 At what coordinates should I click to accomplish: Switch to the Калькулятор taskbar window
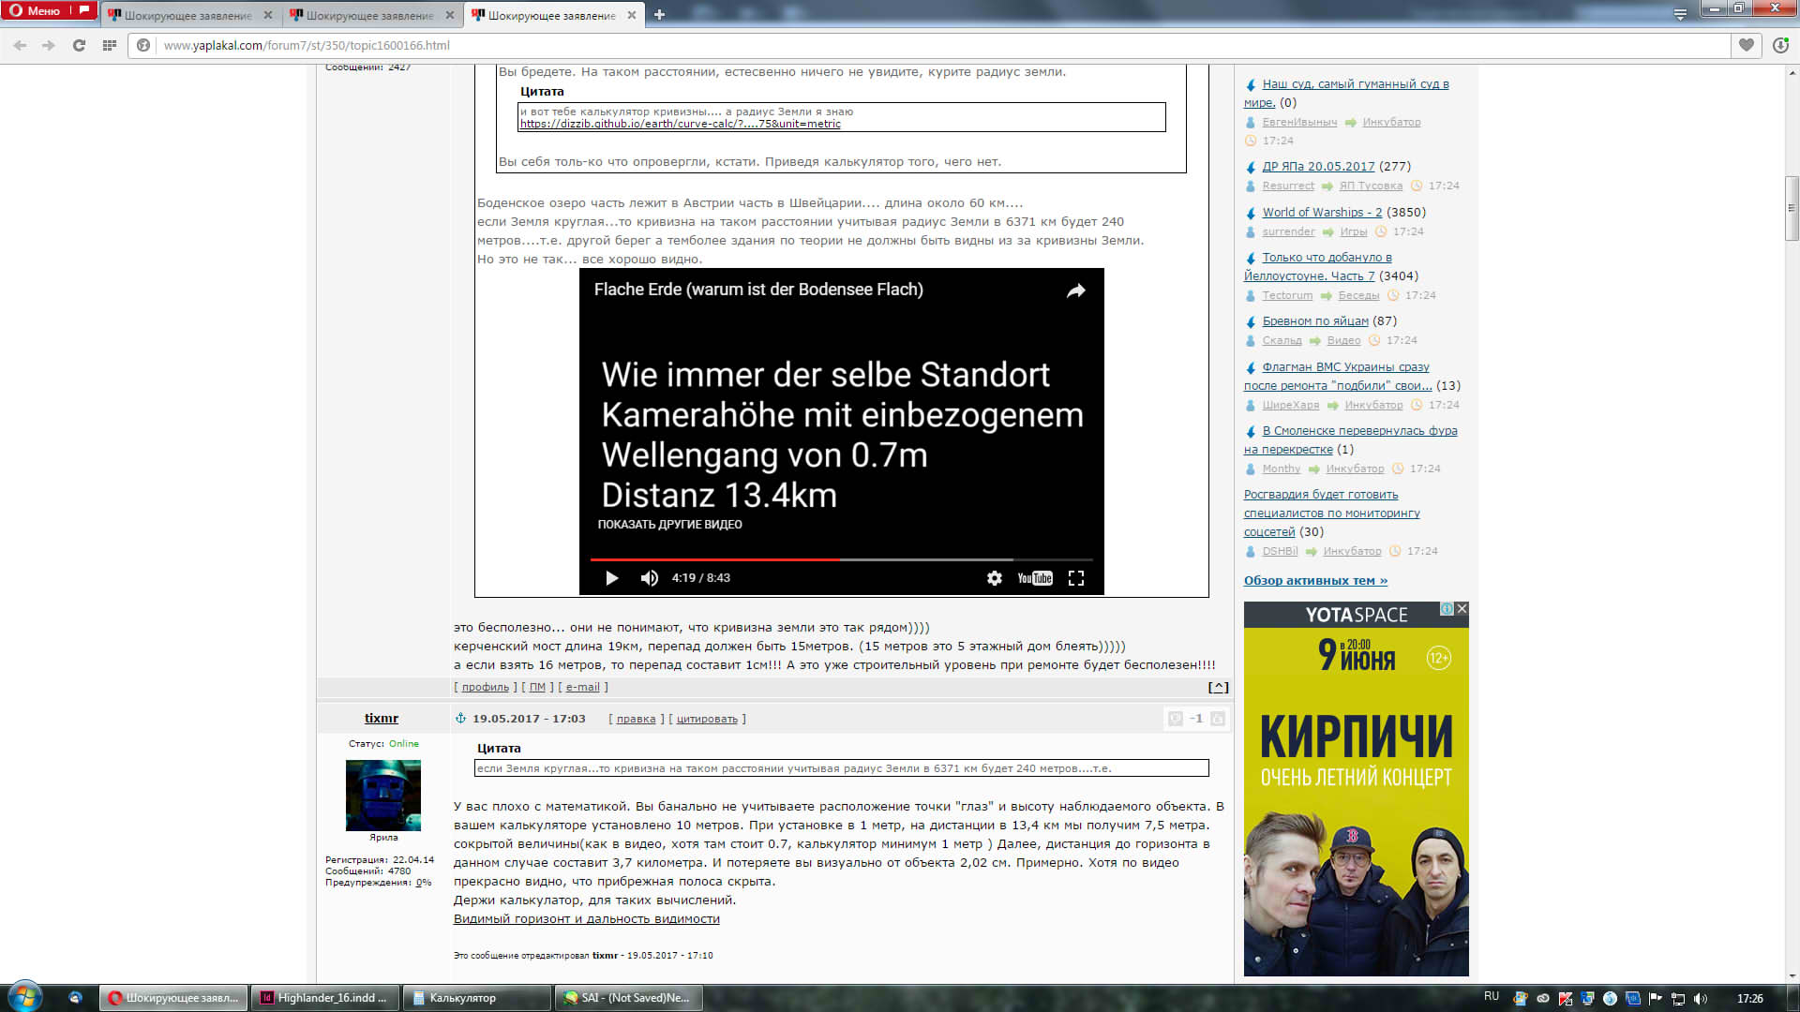point(476,998)
